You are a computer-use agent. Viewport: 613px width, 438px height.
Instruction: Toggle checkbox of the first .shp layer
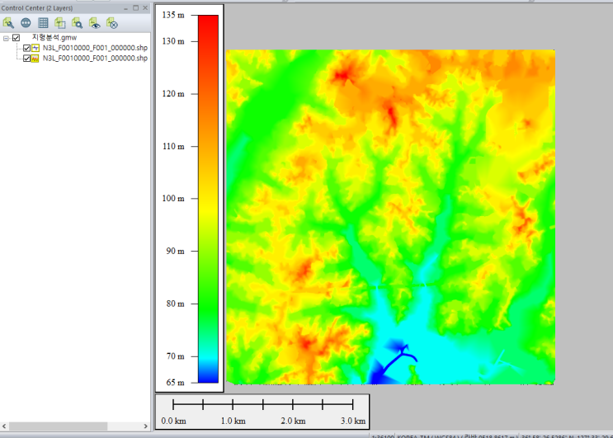click(26, 48)
